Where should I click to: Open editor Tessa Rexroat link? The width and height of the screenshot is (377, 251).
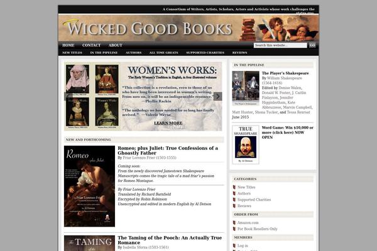(x=298, y=112)
